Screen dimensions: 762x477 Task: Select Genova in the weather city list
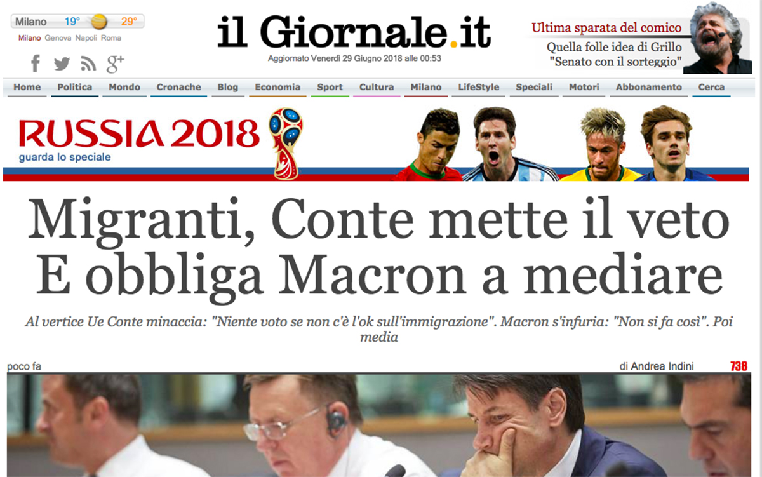pyautogui.click(x=58, y=38)
